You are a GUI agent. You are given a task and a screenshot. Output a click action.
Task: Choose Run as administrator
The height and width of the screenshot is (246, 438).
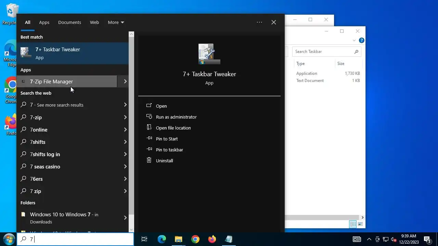tap(176, 117)
